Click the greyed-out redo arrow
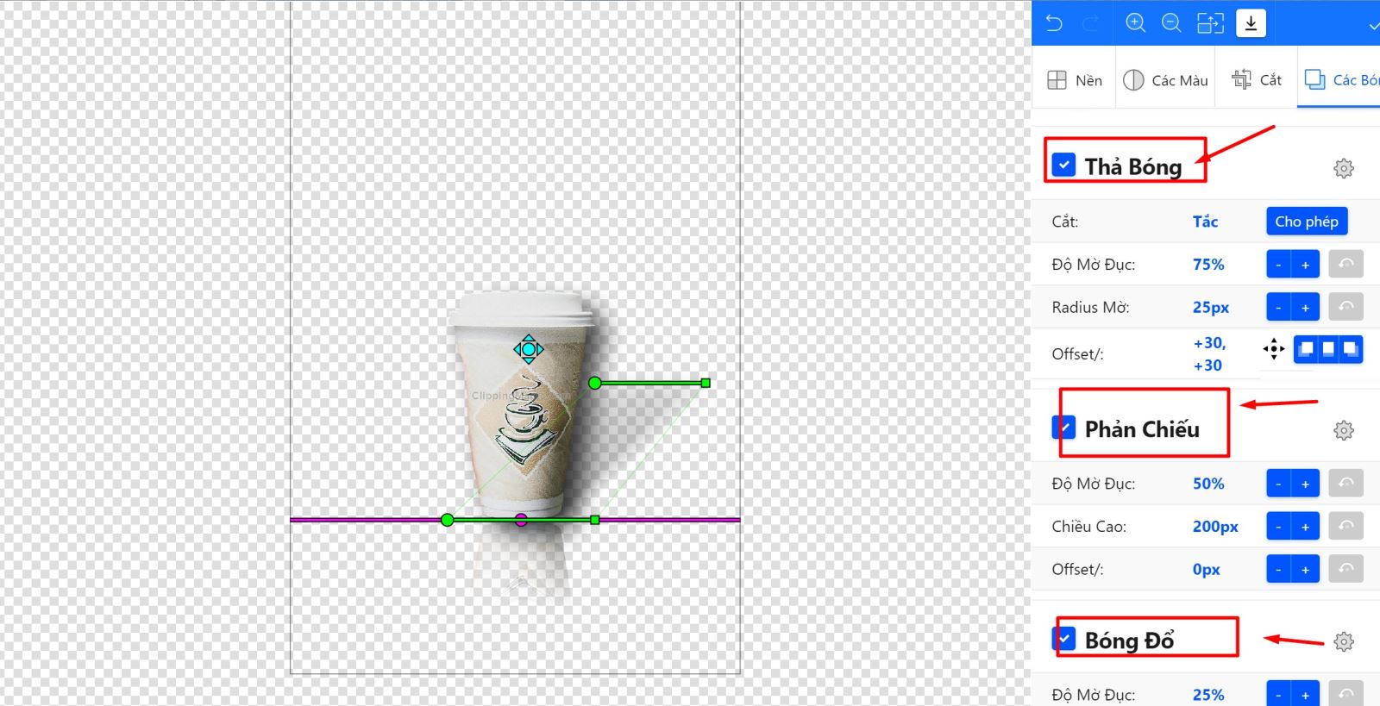This screenshot has height=706, width=1380. click(1091, 23)
